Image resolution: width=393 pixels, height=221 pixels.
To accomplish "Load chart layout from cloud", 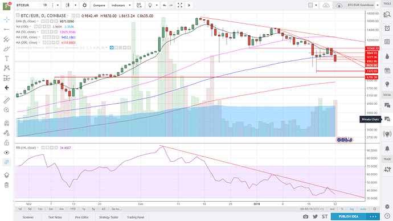I will [x=326, y=5].
